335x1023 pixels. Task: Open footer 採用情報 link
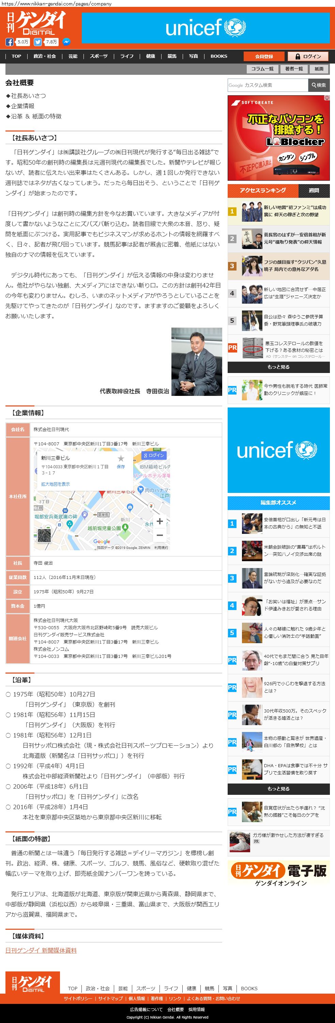197,1009
